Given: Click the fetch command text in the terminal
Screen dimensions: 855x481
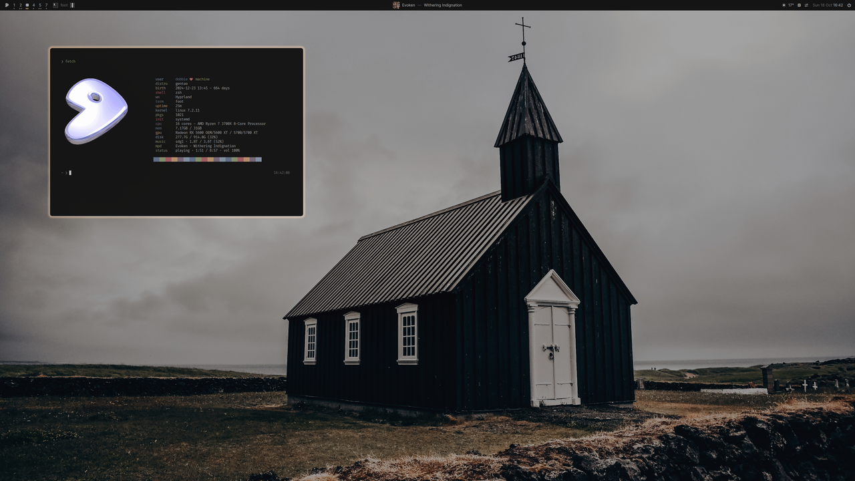Looking at the screenshot, I should click(x=70, y=61).
